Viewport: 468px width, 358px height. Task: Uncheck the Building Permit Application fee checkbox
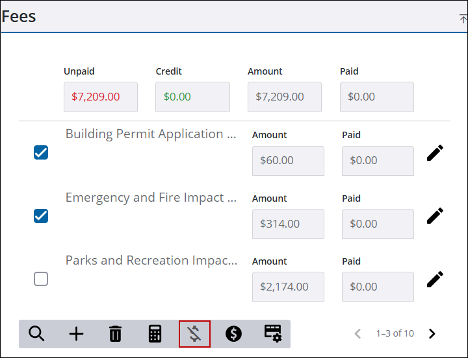[41, 153]
